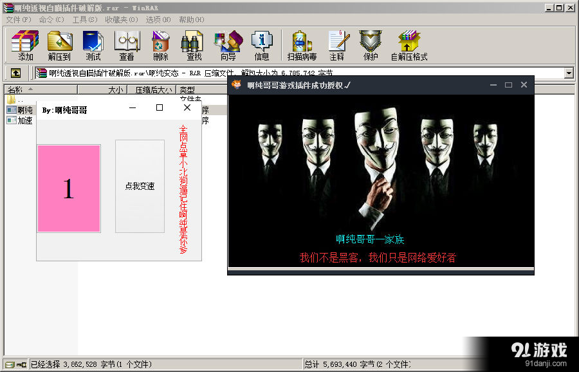Maximize the By:啊纯哥哥 window
579x372 pixels.
coord(160,108)
